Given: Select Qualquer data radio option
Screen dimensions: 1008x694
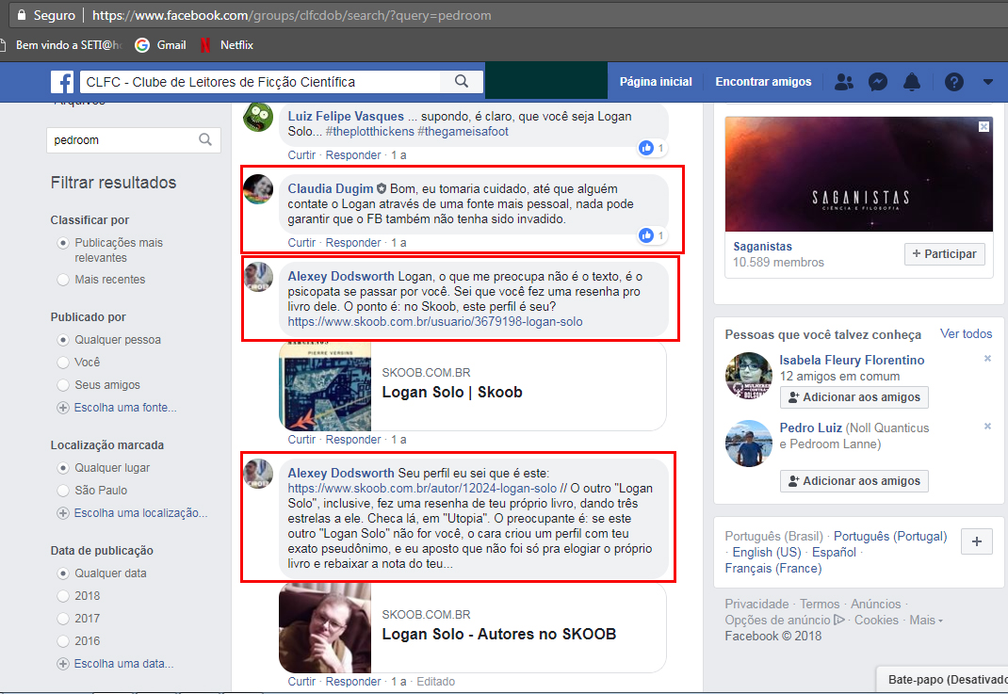Looking at the screenshot, I should click(62, 573).
